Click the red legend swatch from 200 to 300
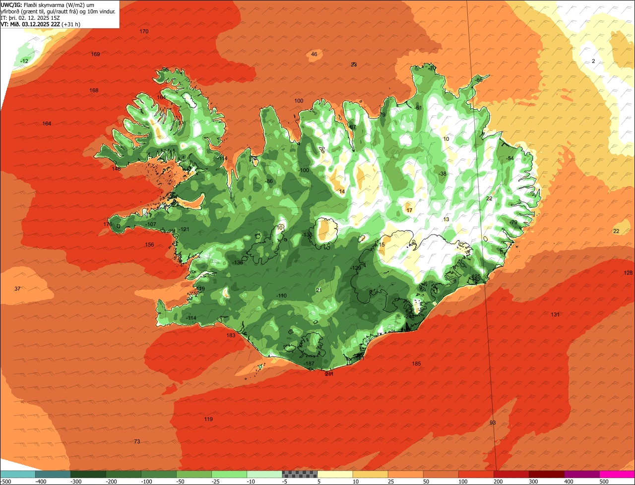 (x=511, y=474)
